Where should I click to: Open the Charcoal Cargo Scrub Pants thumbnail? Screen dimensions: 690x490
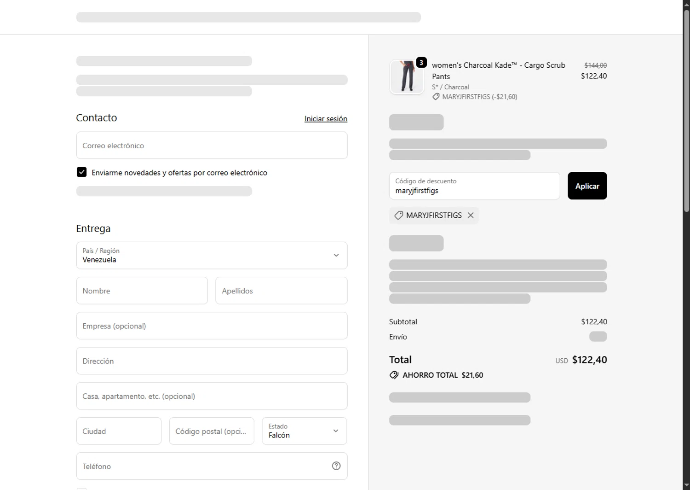[407, 77]
